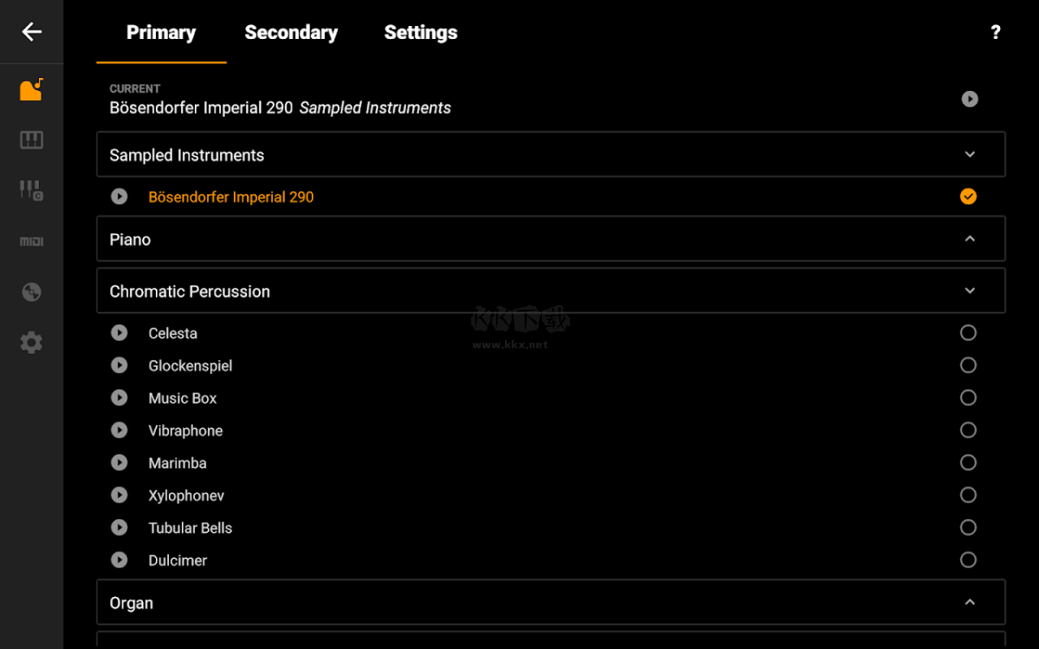Open the Settings tab
This screenshot has width=1039, height=649.
pyautogui.click(x=421, y=33)
